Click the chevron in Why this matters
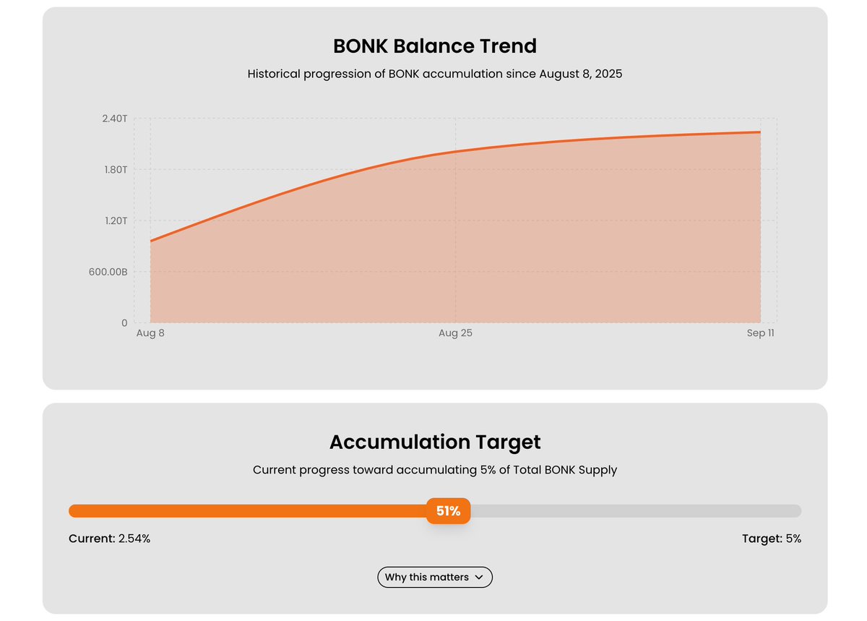867x621 pixels. pyautogui.click(x=478, y=578)
